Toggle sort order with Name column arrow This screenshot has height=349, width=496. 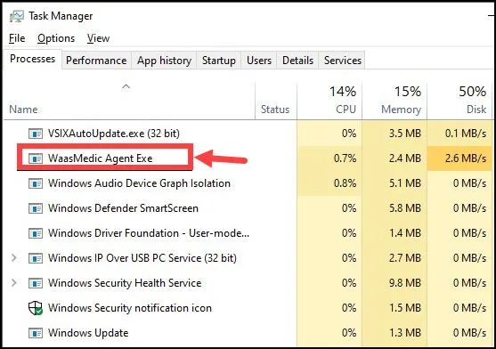[x=126, y=86]
